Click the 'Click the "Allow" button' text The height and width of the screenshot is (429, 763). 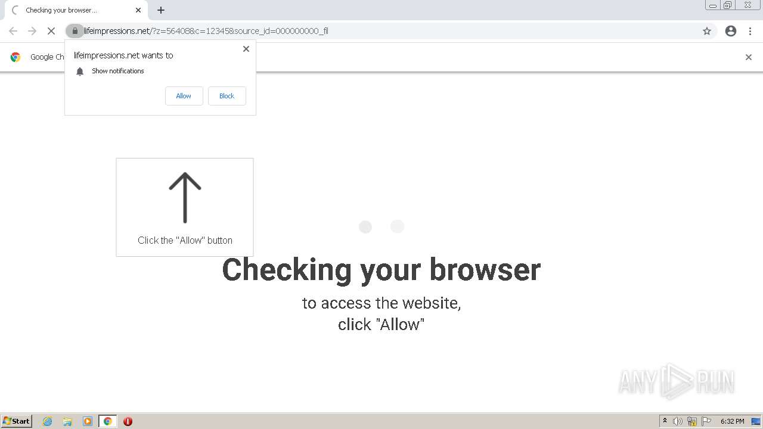(x=185, y=240)
